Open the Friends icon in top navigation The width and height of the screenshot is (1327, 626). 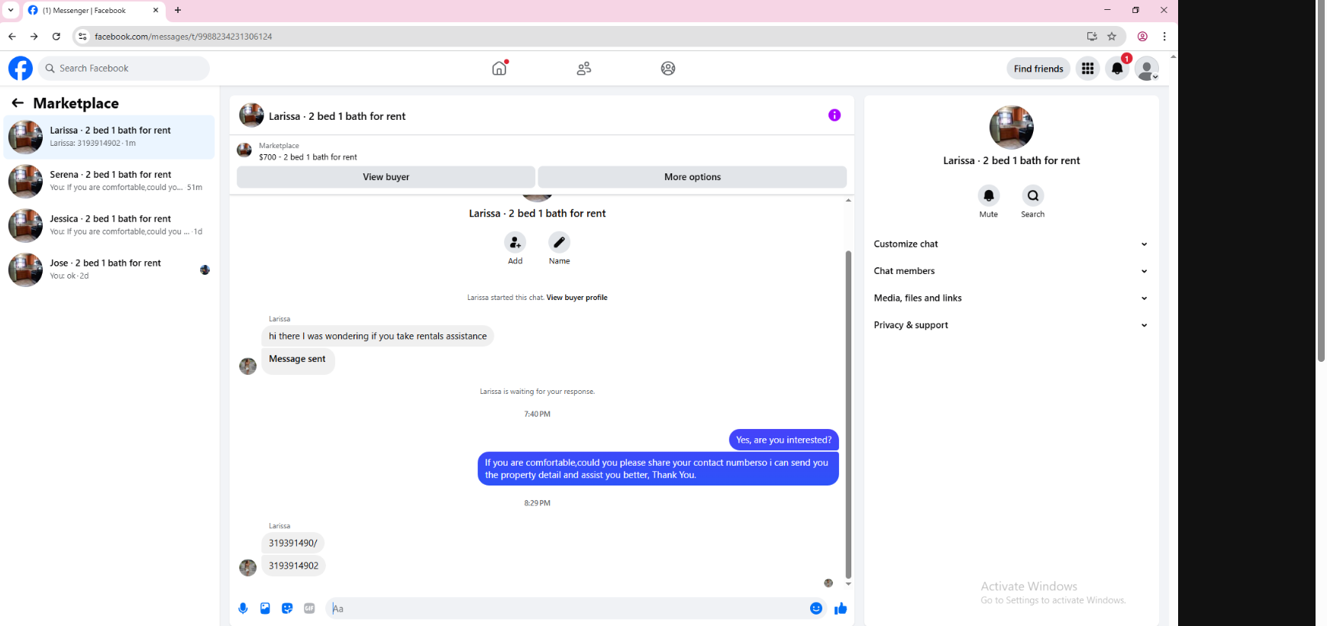tap(584, 69)
